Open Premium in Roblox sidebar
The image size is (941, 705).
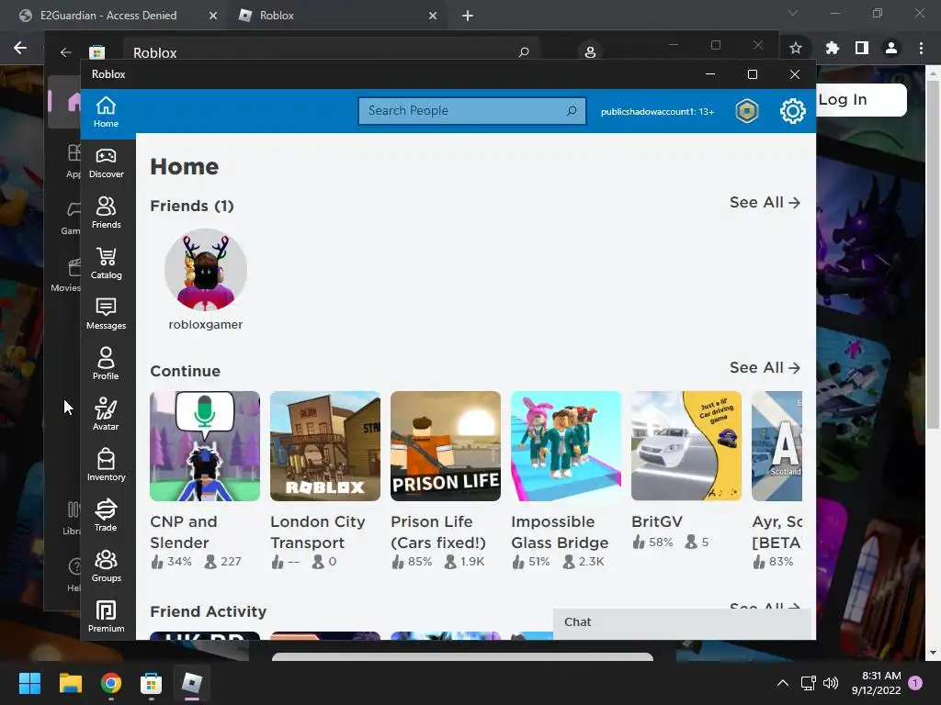pyautogui.click(x=107, y=616)
